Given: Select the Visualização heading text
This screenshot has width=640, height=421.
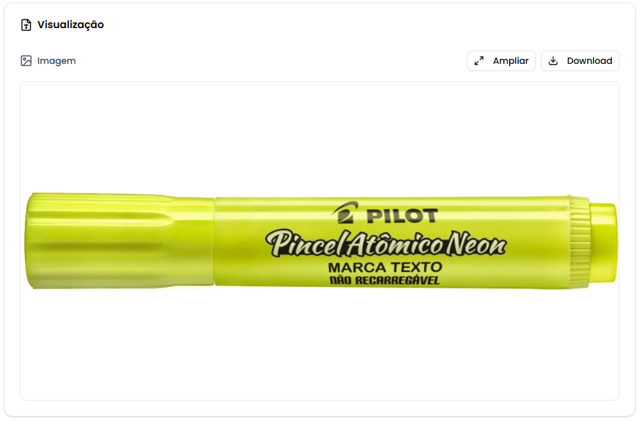Looking at the screenshot, I should click(71, 24).
